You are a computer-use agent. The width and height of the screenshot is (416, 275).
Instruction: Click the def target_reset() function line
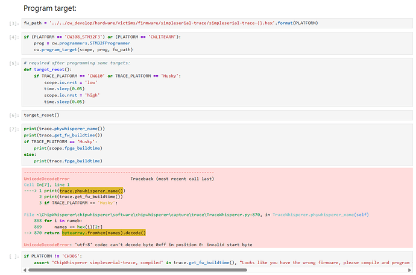tap(48, 70)
